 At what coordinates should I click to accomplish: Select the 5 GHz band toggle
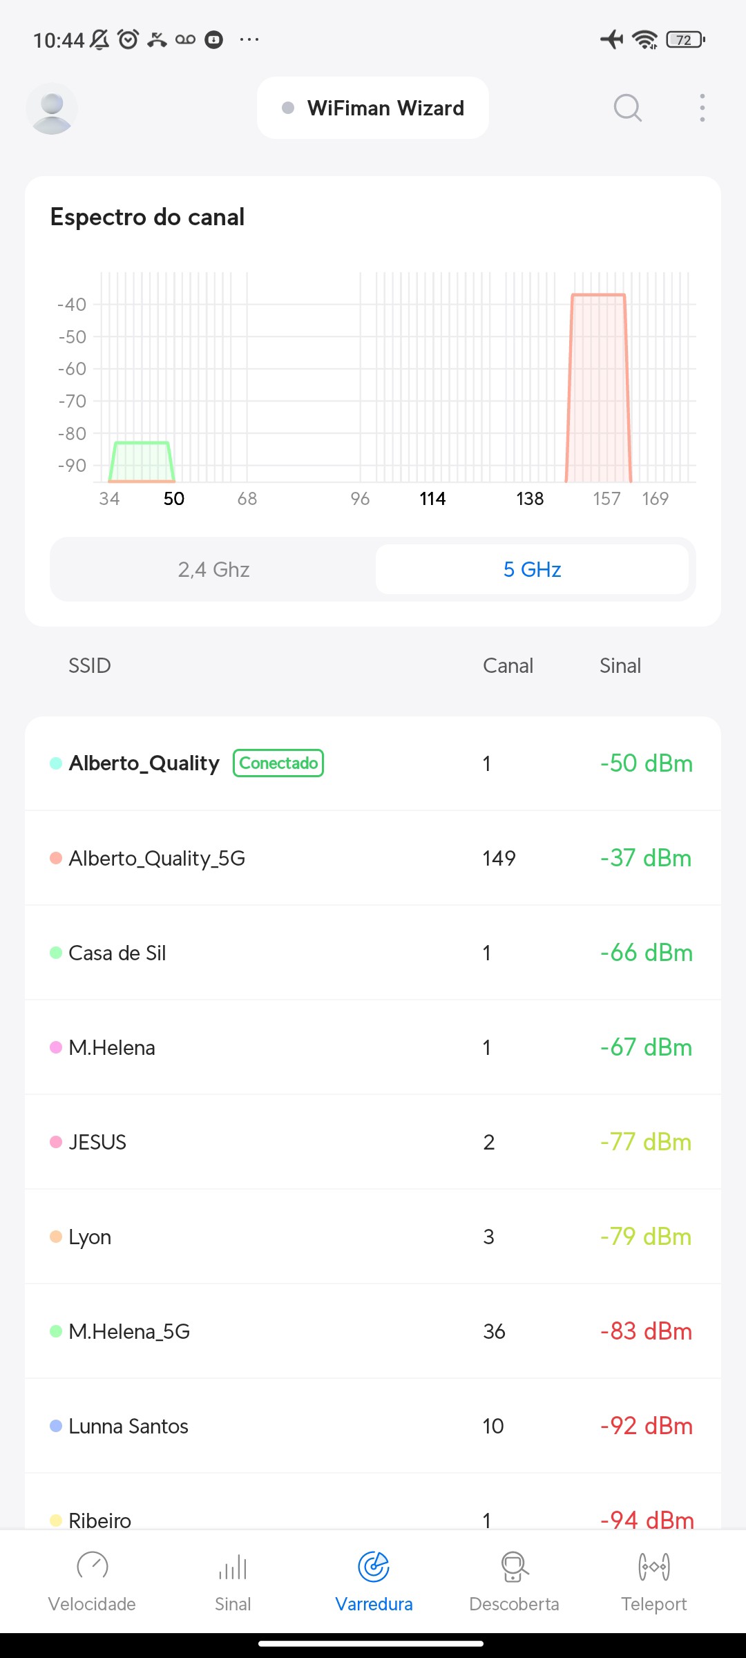[532, 569]
